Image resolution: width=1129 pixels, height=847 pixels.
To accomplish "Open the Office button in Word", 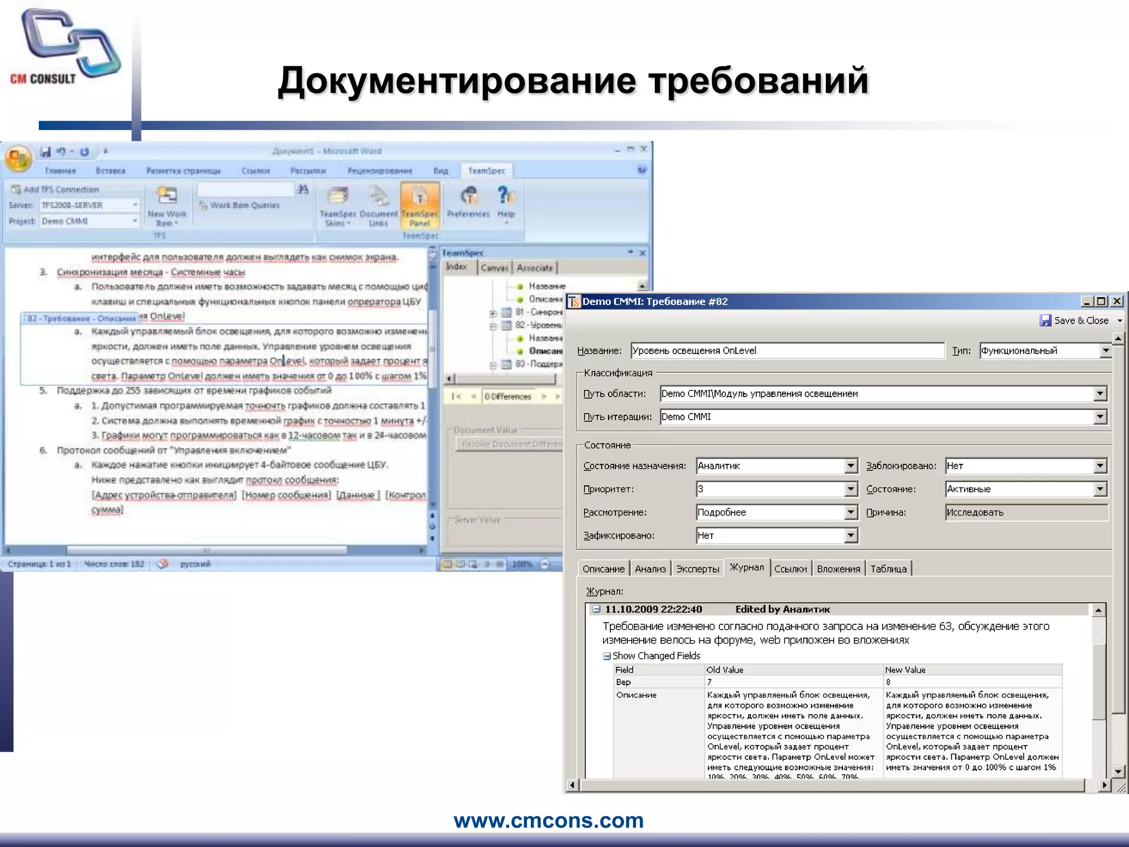I will pyautogui.click(x=18, y=159).
